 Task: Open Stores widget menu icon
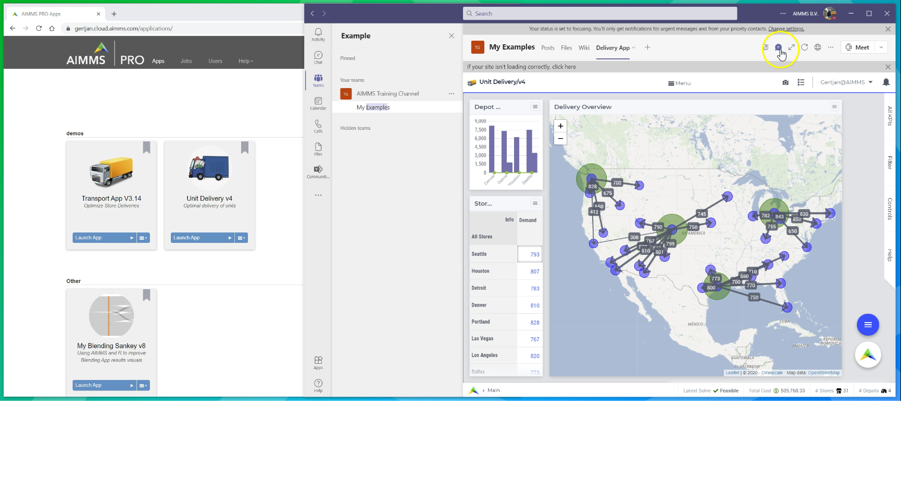coord(535,203)
